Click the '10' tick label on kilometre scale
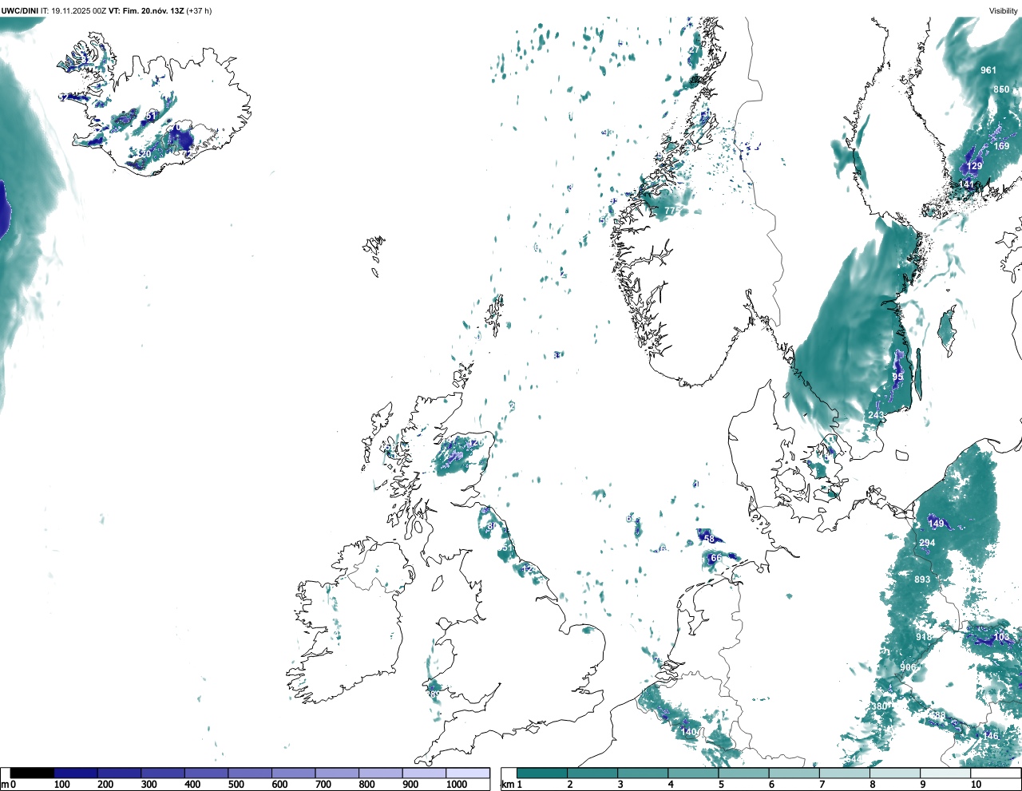 (976, 785)
